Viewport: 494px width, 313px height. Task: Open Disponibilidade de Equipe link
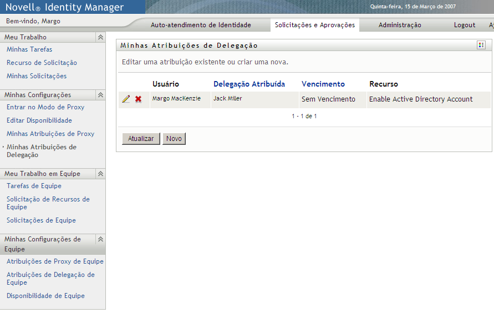coord(45,296)
